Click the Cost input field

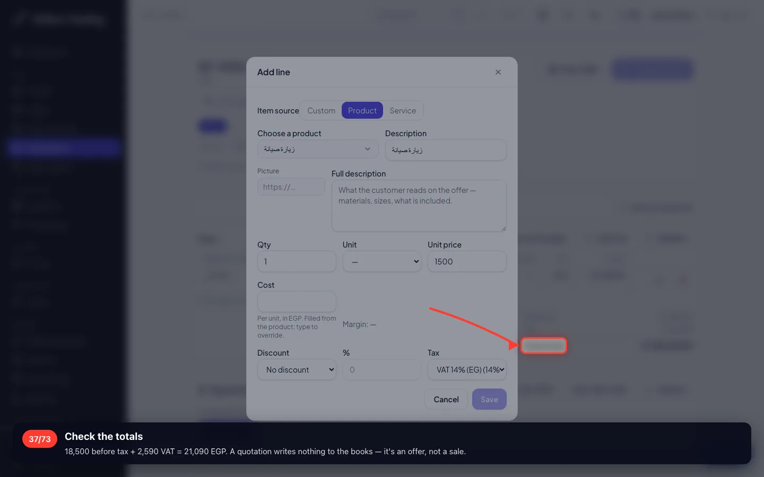tap(297, 302)
